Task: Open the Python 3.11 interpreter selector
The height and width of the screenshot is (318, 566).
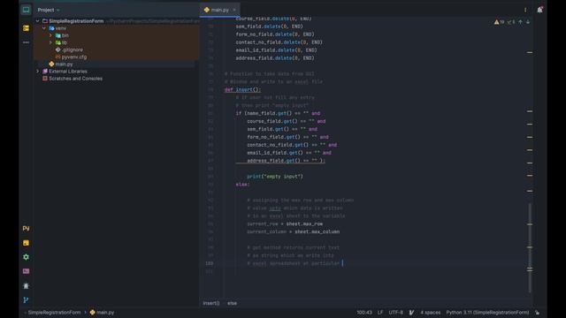Action: tap(487, 312)
